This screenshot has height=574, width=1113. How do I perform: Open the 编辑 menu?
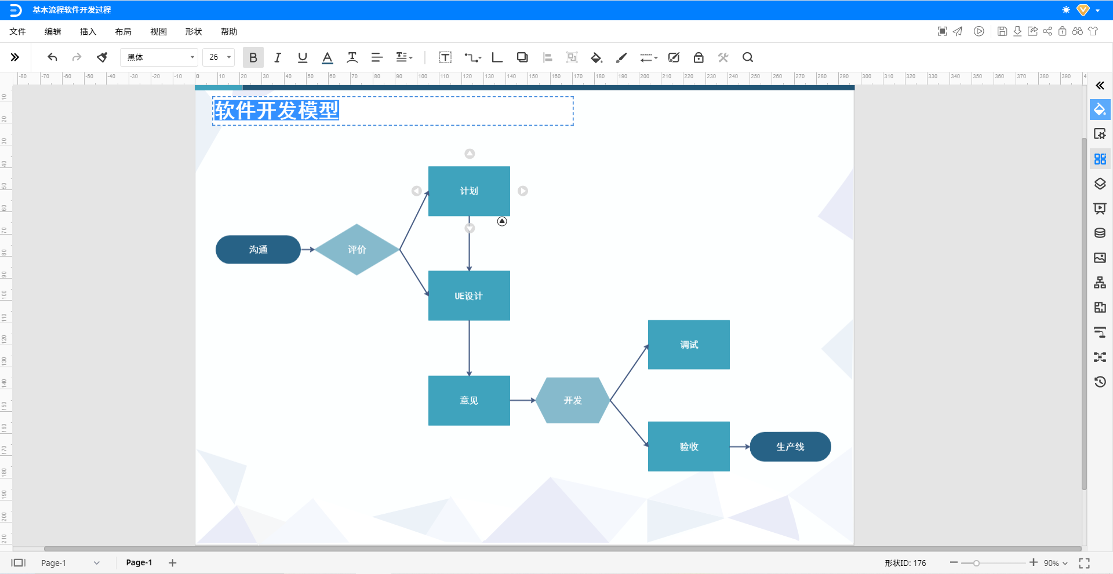click(x=53, y=32)
